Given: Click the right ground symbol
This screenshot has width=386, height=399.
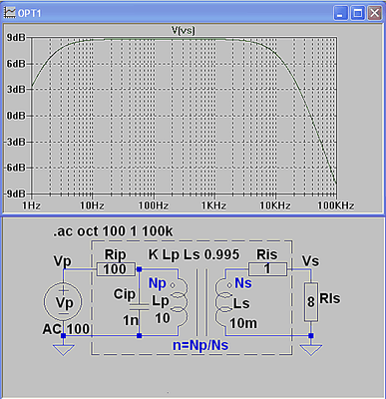Looking at the screenshot, I should (x=310, y=350).
